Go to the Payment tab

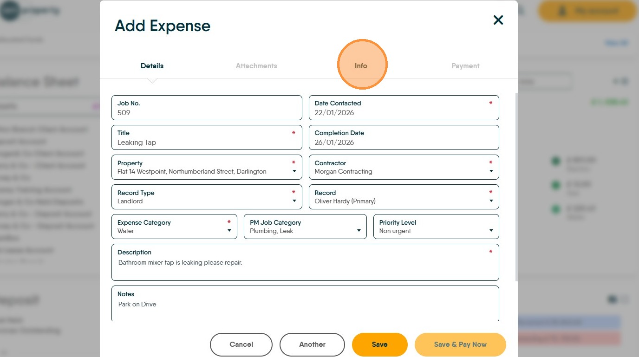(465, 66)
